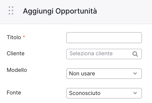This screenshot has width=152, height=103.
Task: Click the orange required asterisk by Titolo
Action: pos(24,37)
